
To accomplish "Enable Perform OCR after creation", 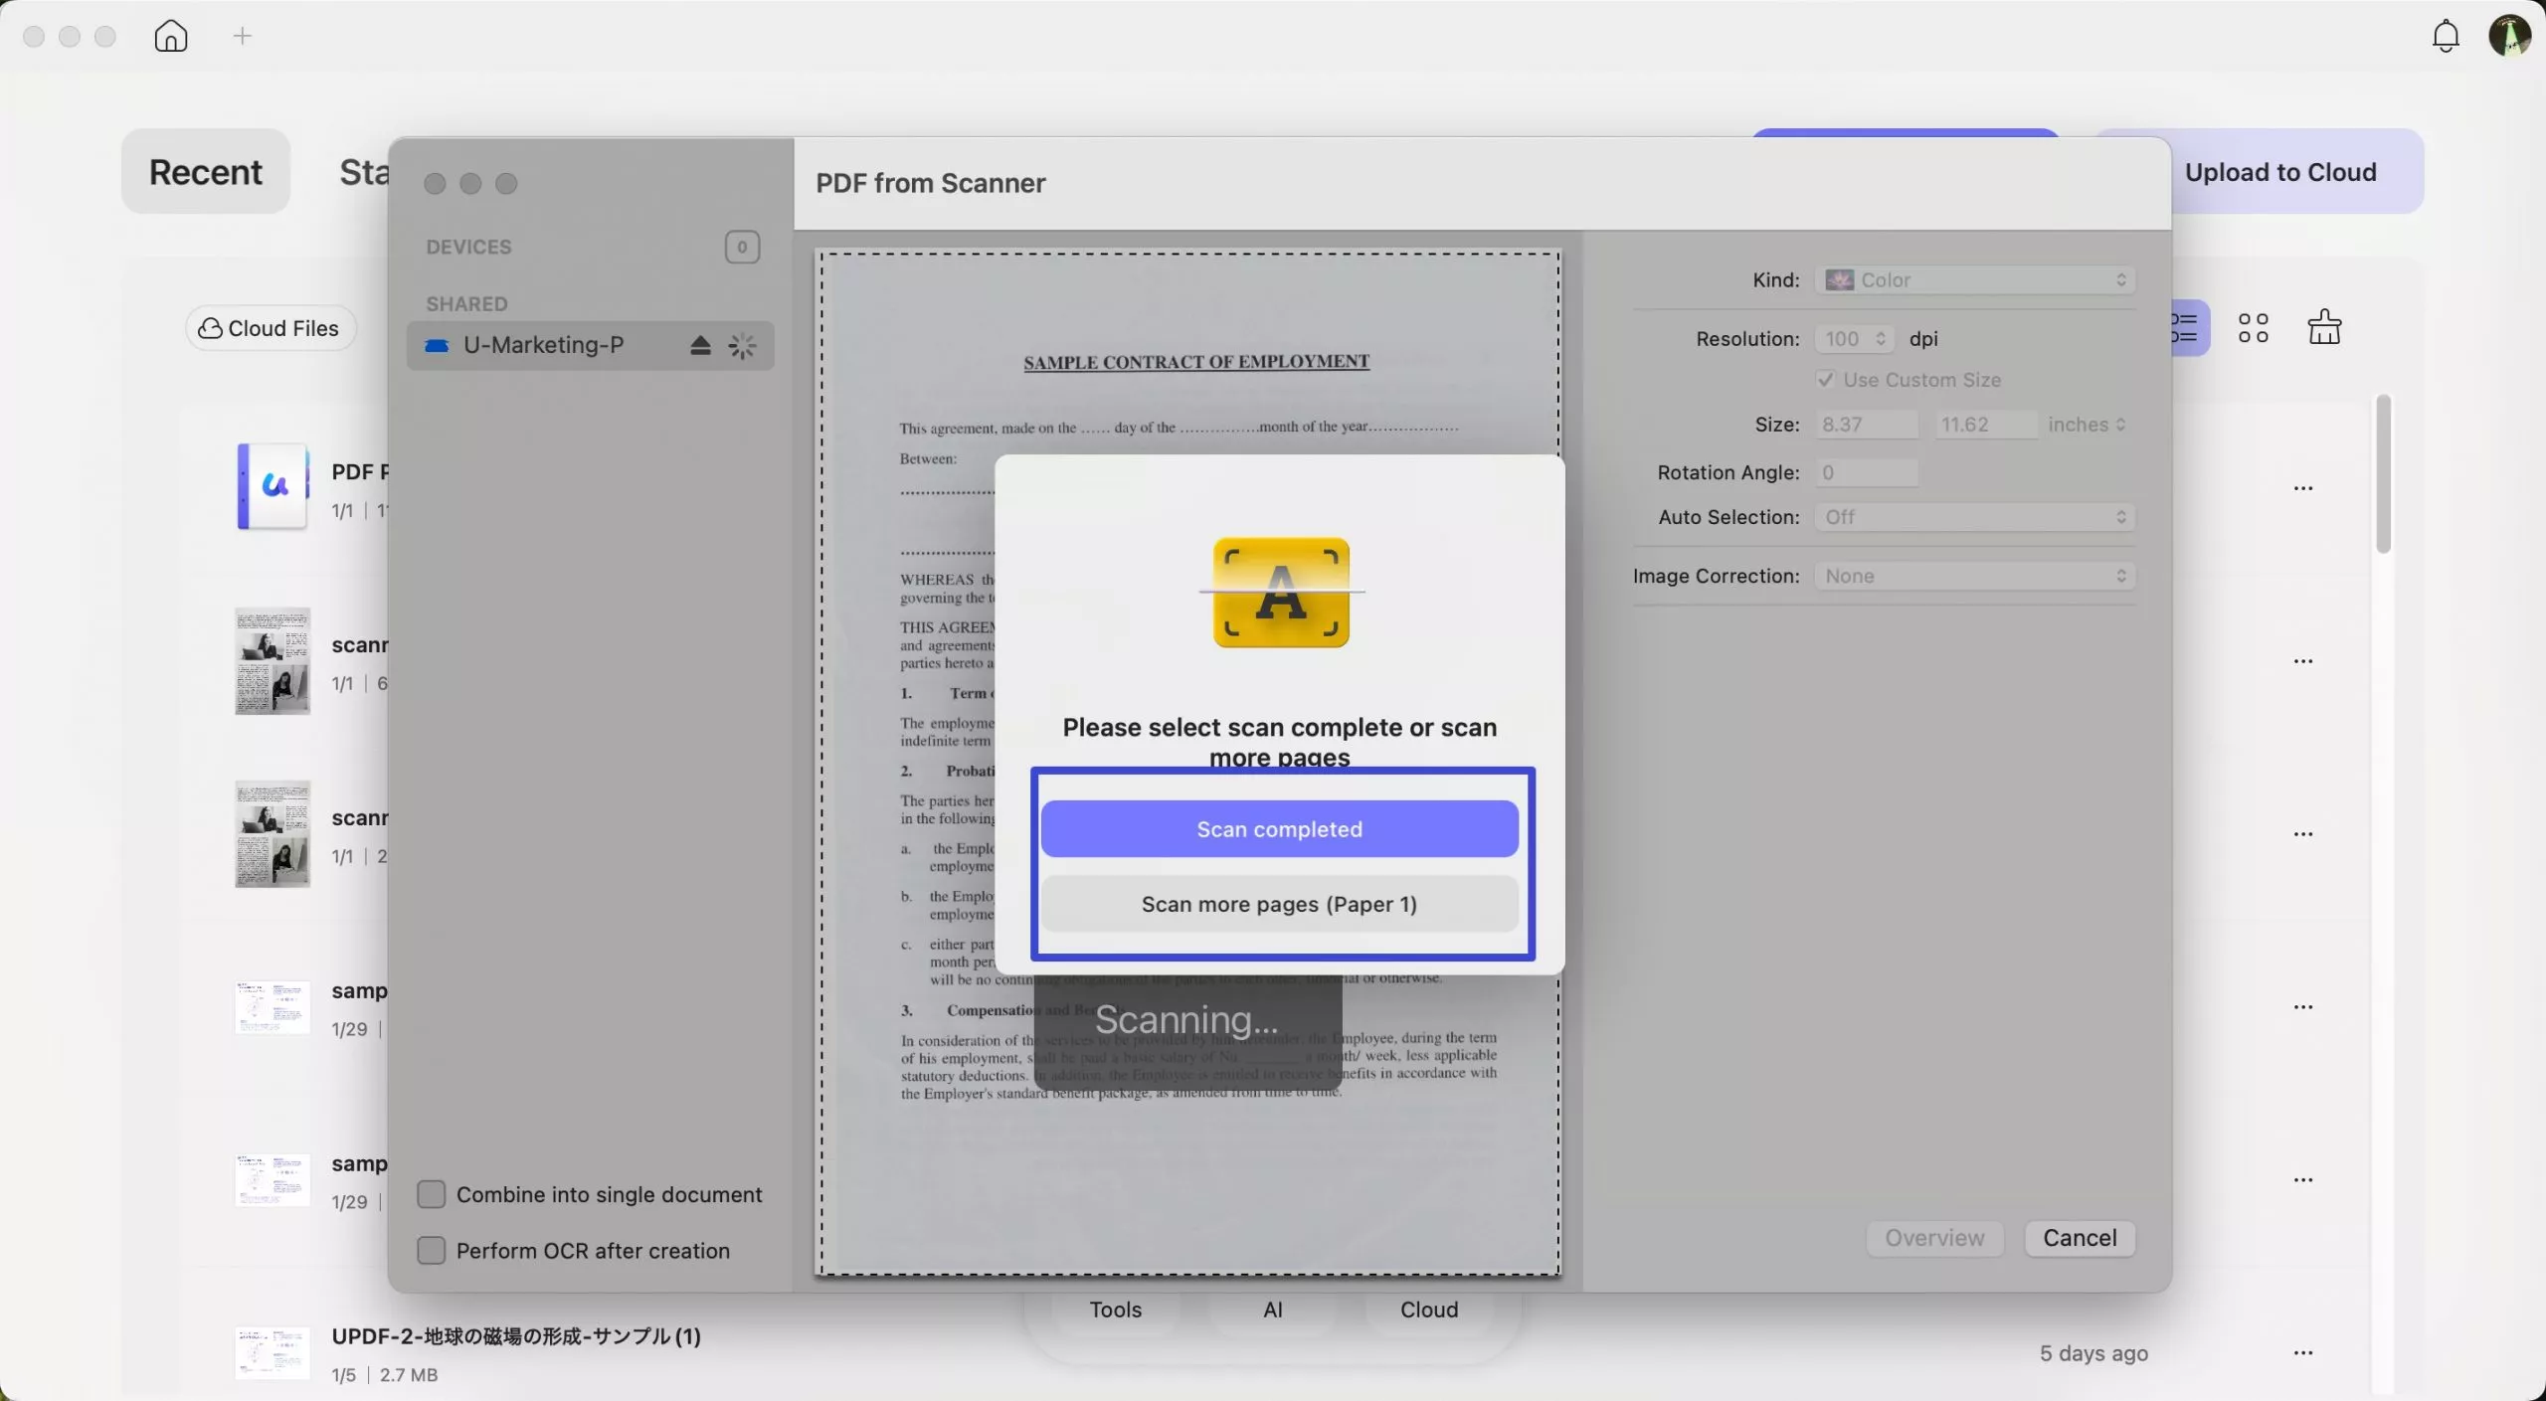I will click(432, 1250).
